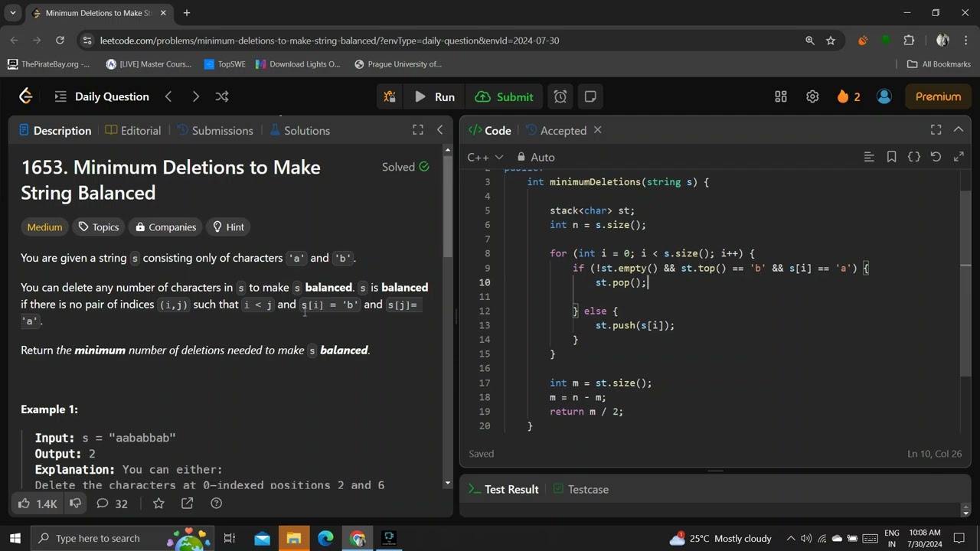
Task: Click the Premium button
Action: tap(938, 96)
